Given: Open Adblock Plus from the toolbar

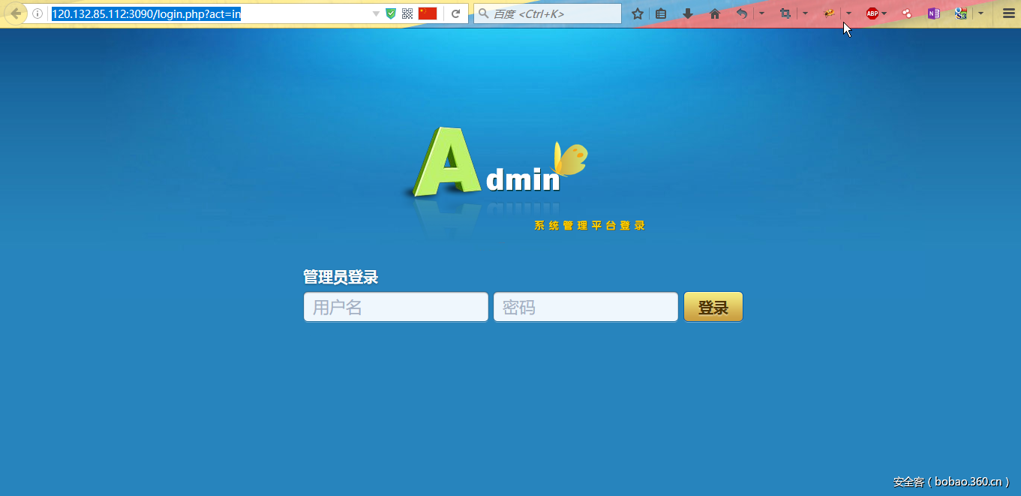Looking at the screenshot, I should 872,13.
